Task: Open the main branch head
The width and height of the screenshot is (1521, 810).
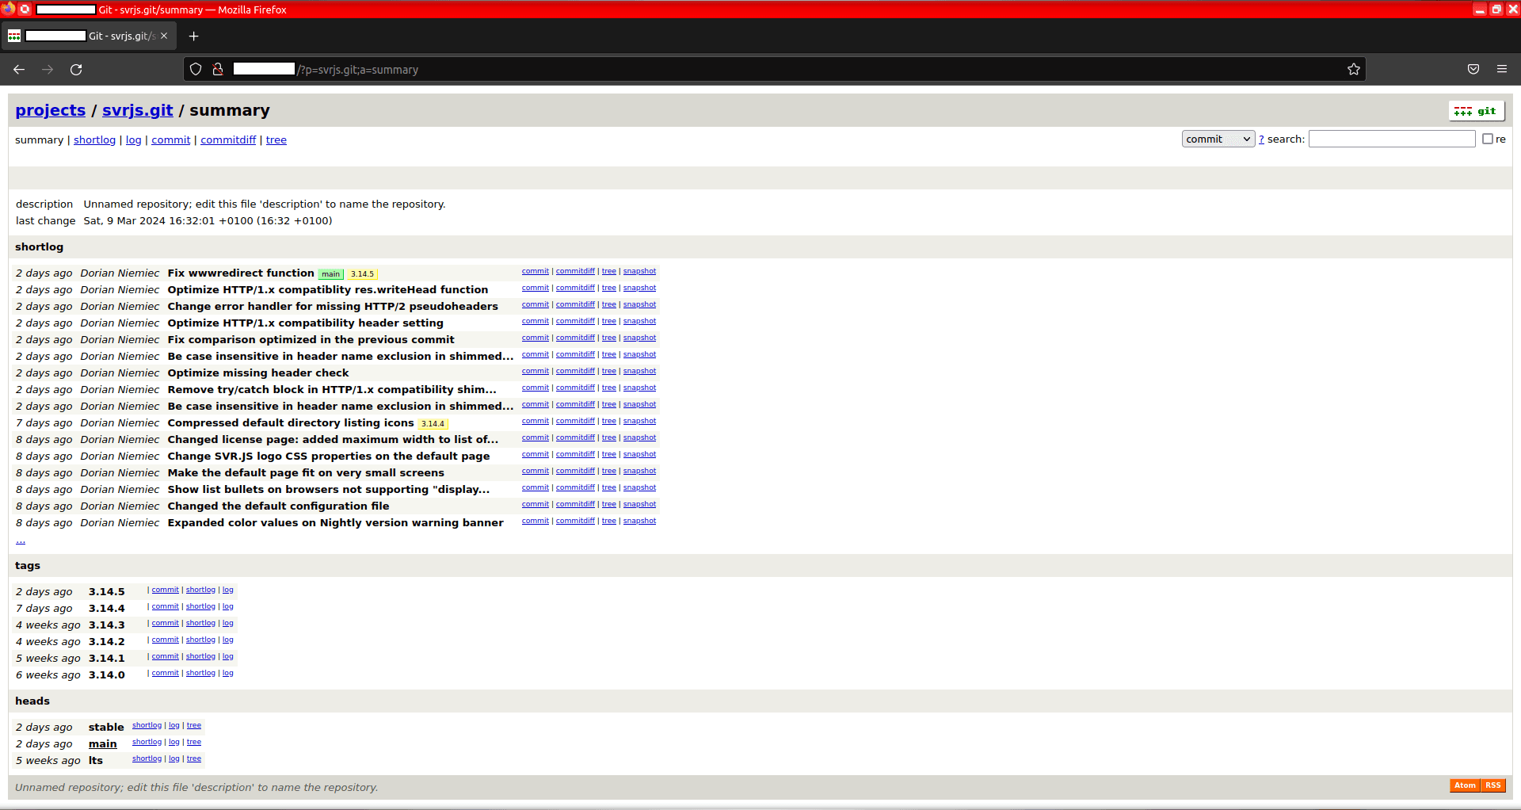Action: [x=103, y=744]
